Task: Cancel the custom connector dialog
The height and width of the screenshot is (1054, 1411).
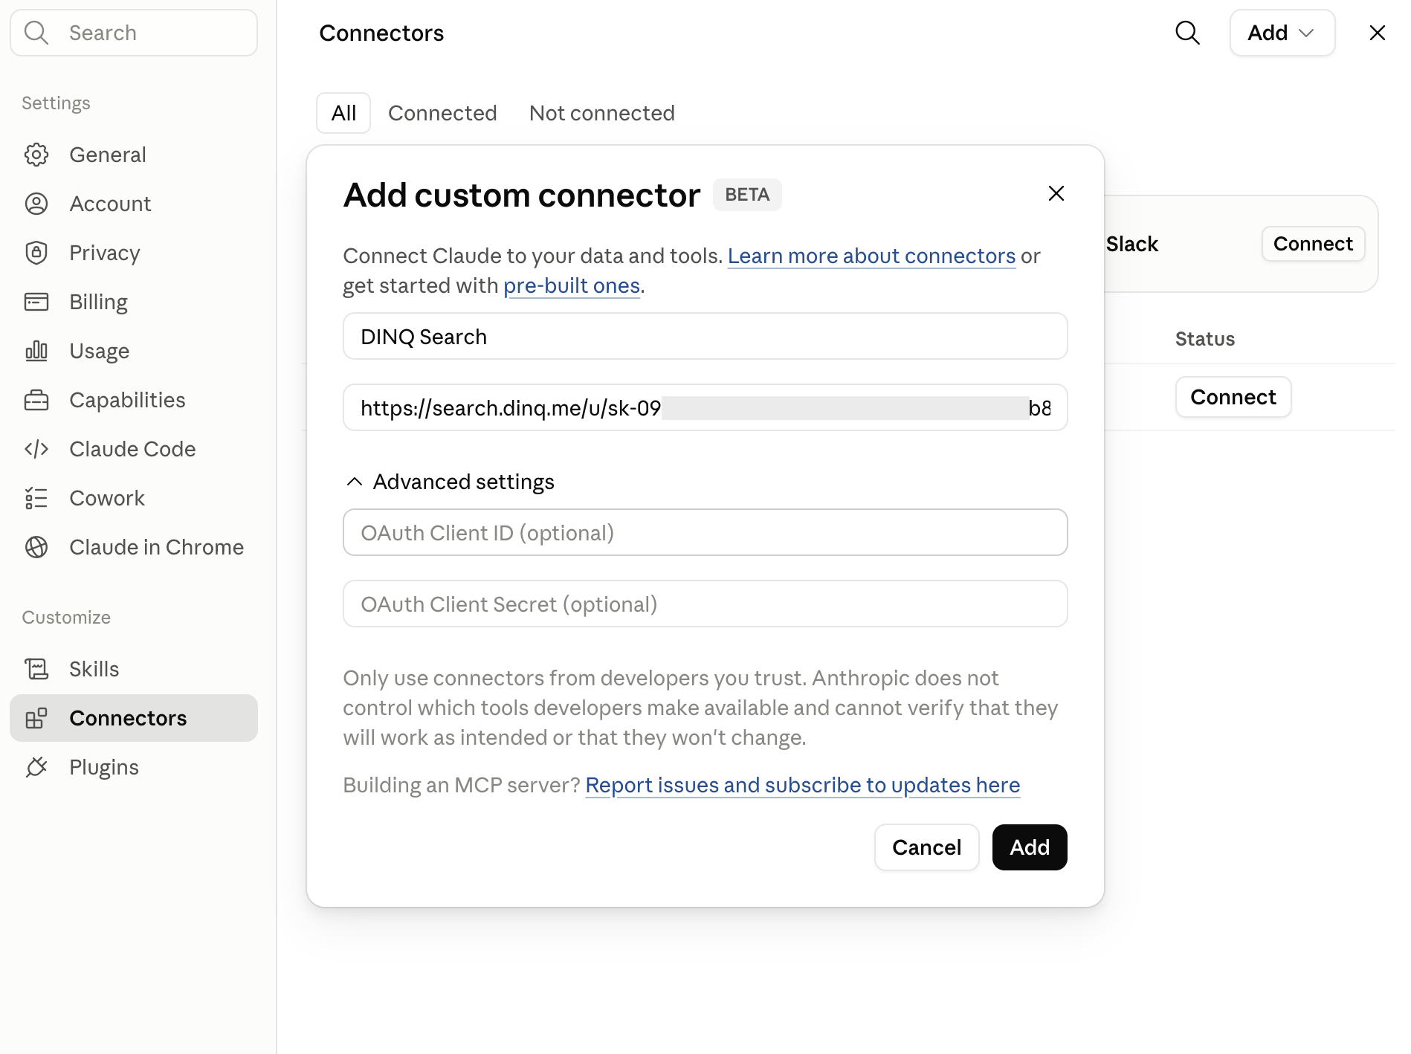Action: pyautogui.click(x=926, y=847)
